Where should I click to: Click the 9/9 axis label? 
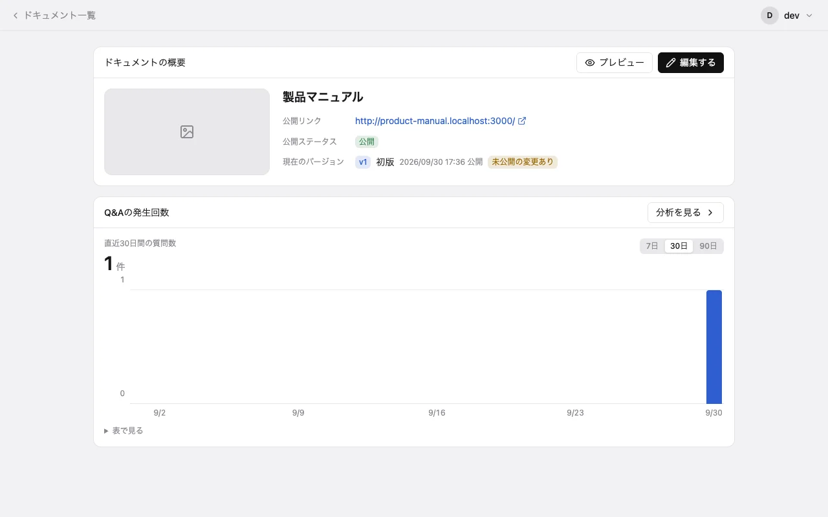tap(298, 413)
